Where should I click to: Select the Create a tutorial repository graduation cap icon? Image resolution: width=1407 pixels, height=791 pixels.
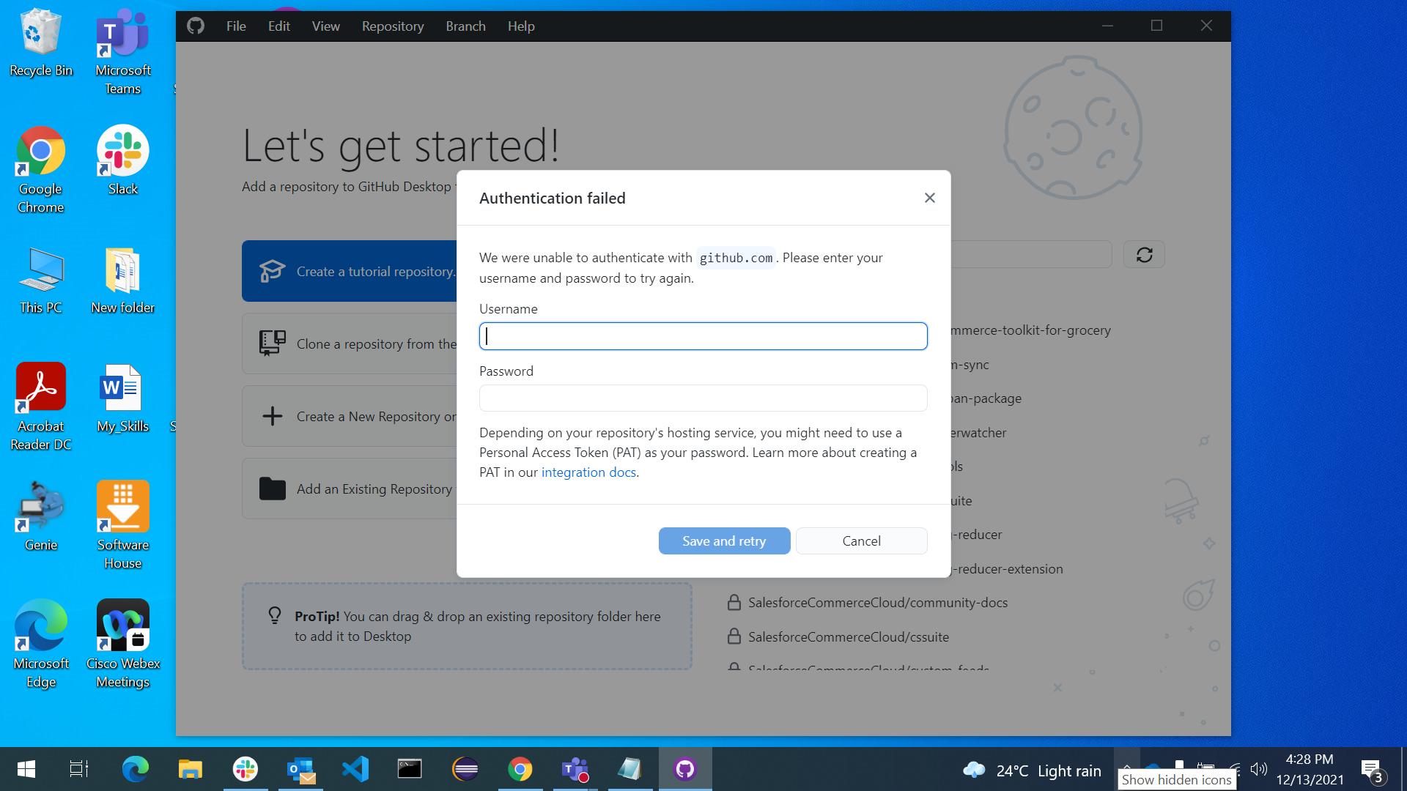(272, 271)
